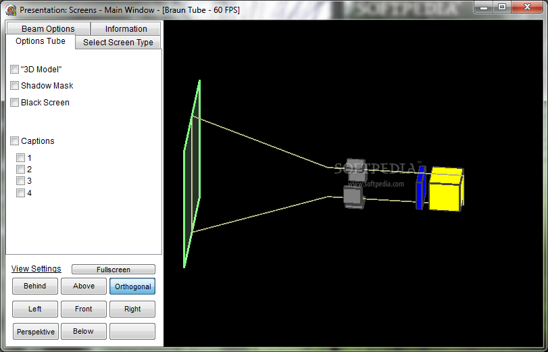Screen dimensions: 548x352
Task: Click the upper gray deflection block
Action: pyautogui.click(x=356, y=170)
